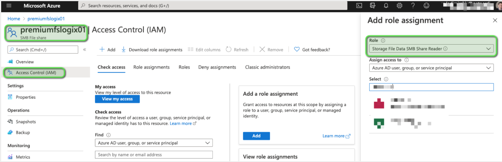Click Refresh in the toolbar
Viewport: 502px width, 162px height.
(237, 50)
